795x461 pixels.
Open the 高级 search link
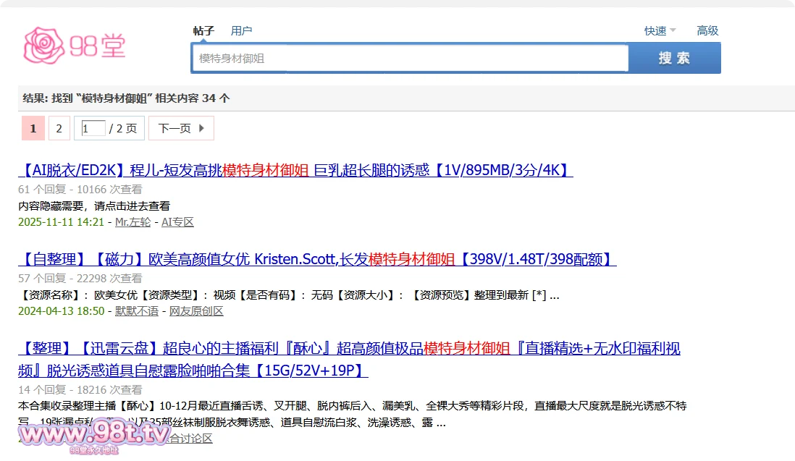[x=707, y=31]
